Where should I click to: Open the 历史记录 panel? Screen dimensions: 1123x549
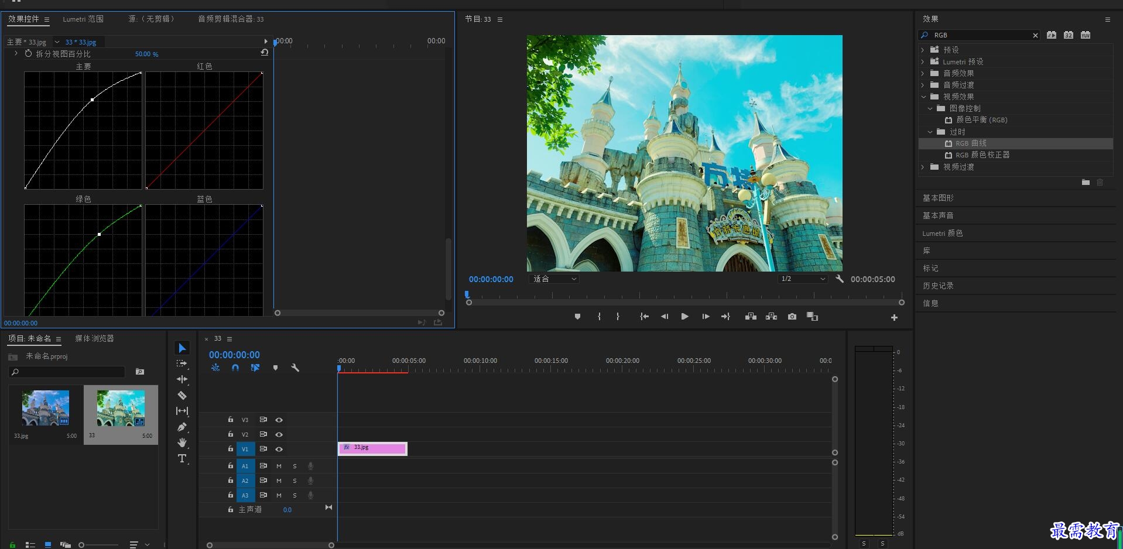pos(938,286)
